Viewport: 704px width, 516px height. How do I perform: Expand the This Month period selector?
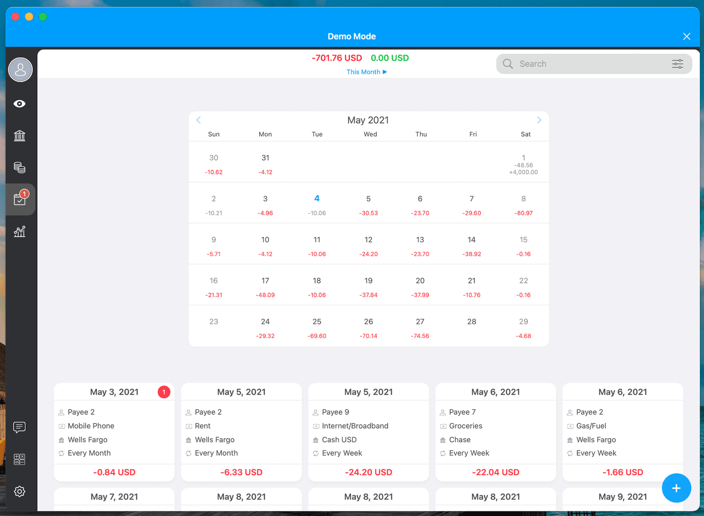tap(367, 72)
